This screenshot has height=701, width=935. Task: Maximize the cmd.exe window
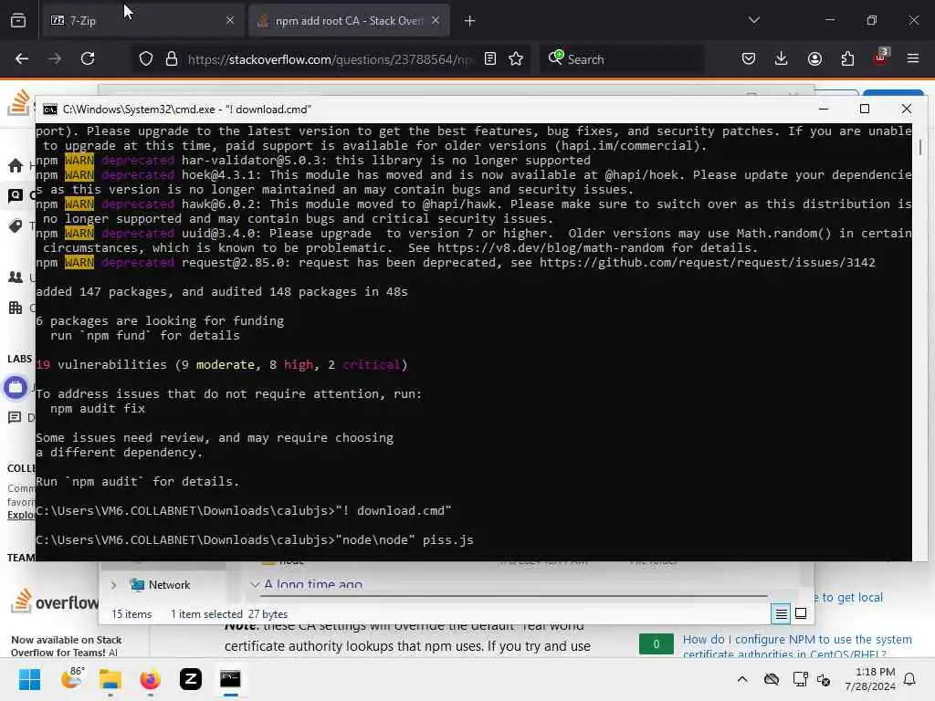click(865, 109)
